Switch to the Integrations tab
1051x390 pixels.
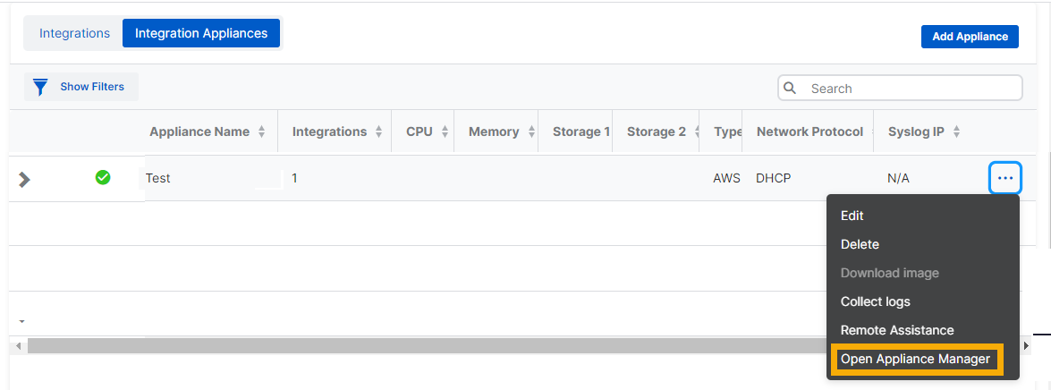74,33
